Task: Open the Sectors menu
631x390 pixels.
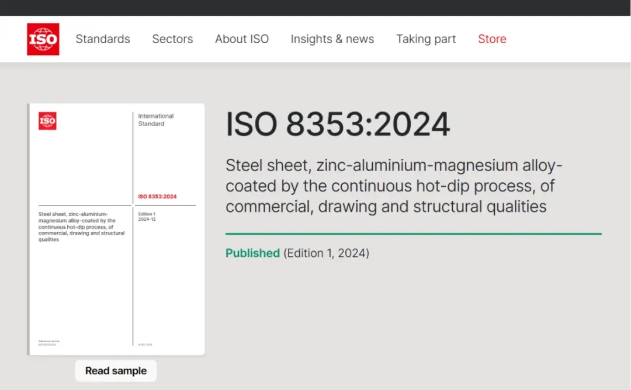Action: (x=172, y=39)
